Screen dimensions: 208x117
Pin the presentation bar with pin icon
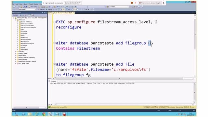click(164, 3)
